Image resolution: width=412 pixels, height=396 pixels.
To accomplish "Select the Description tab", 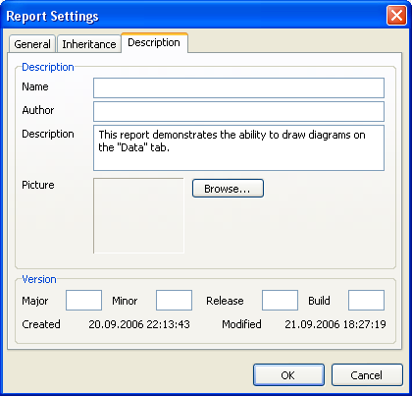I will coord(154,42).
